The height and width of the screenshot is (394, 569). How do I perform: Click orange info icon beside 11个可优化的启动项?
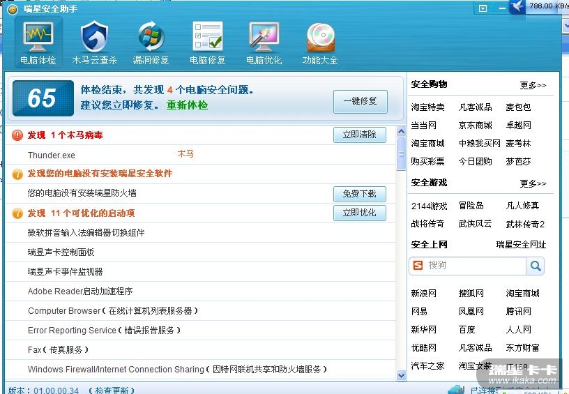coord(17,213)
